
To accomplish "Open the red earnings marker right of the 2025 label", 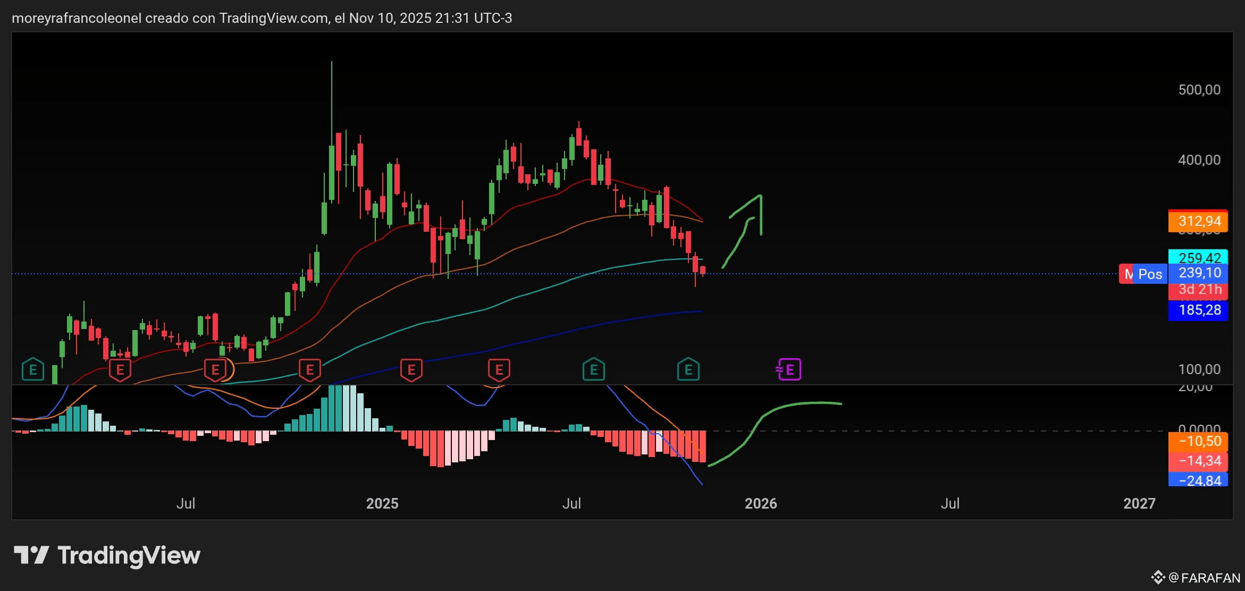I will [411, 369].
